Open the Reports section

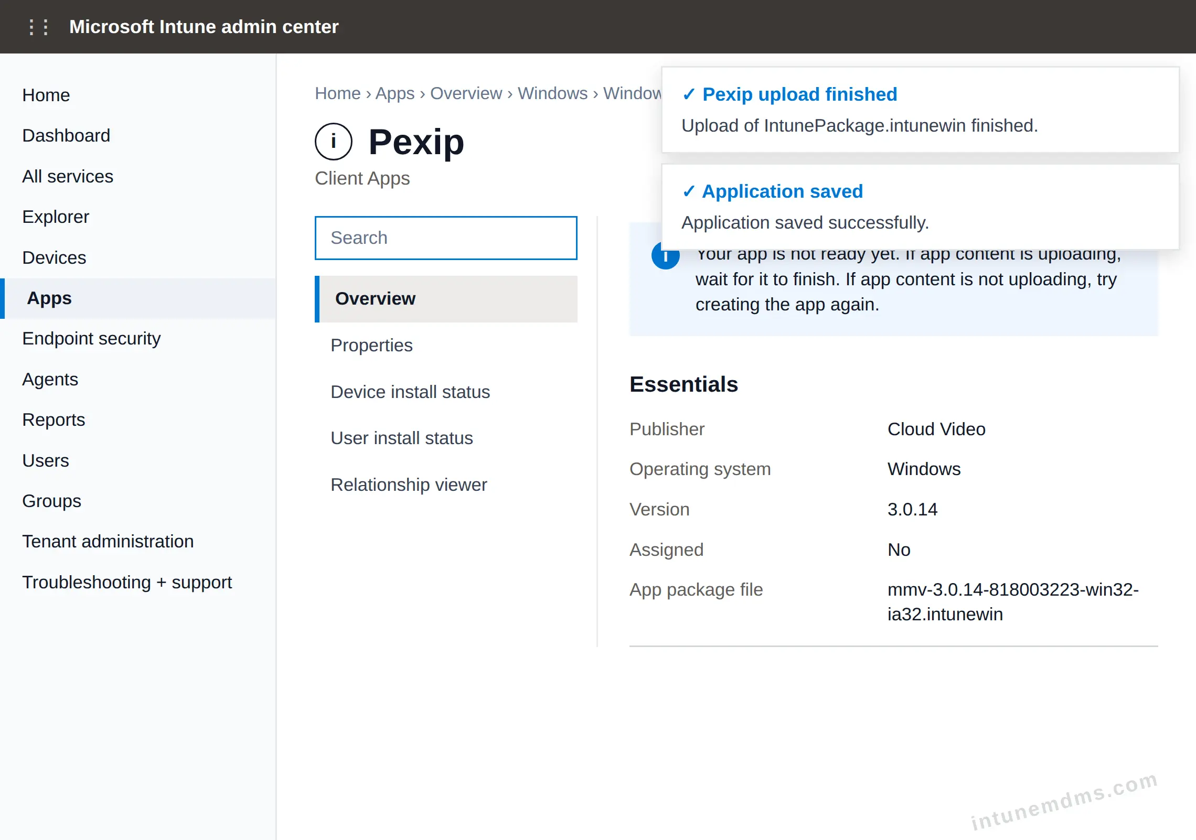pos(54,419)
